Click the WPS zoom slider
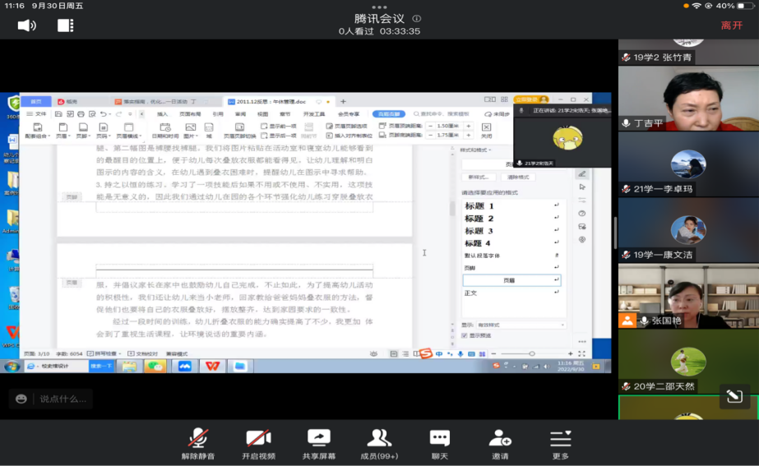759x466 pixels. click(532, 353)
